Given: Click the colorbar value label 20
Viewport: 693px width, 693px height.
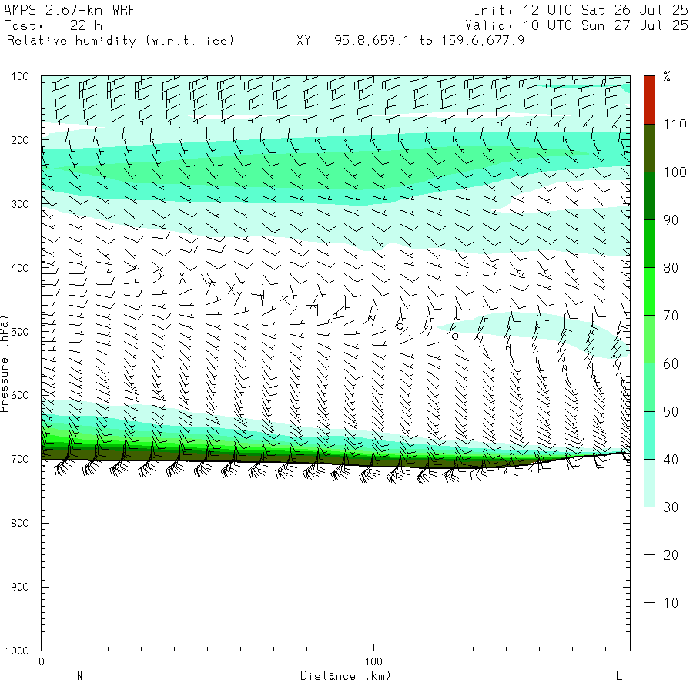Looking at the screenshot, I should 671,555.
